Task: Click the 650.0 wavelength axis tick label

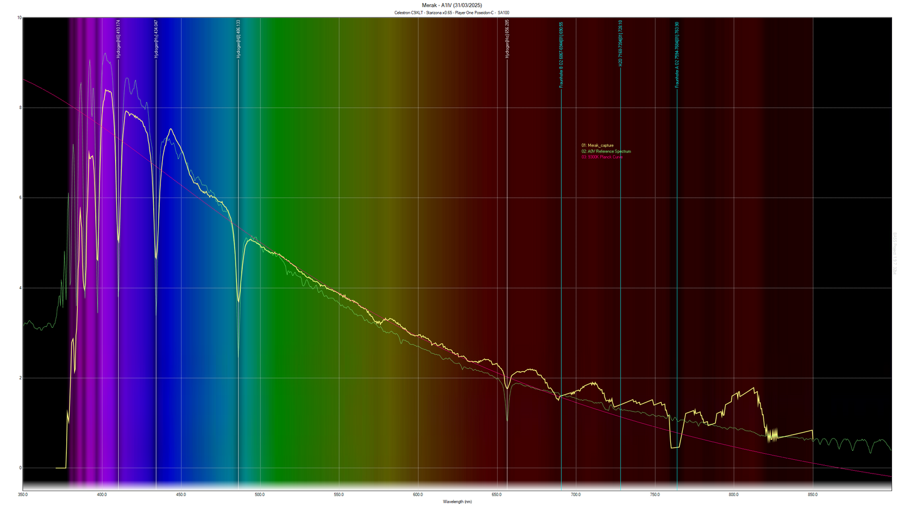Action: pyautogui.click(x=497, y=494)
